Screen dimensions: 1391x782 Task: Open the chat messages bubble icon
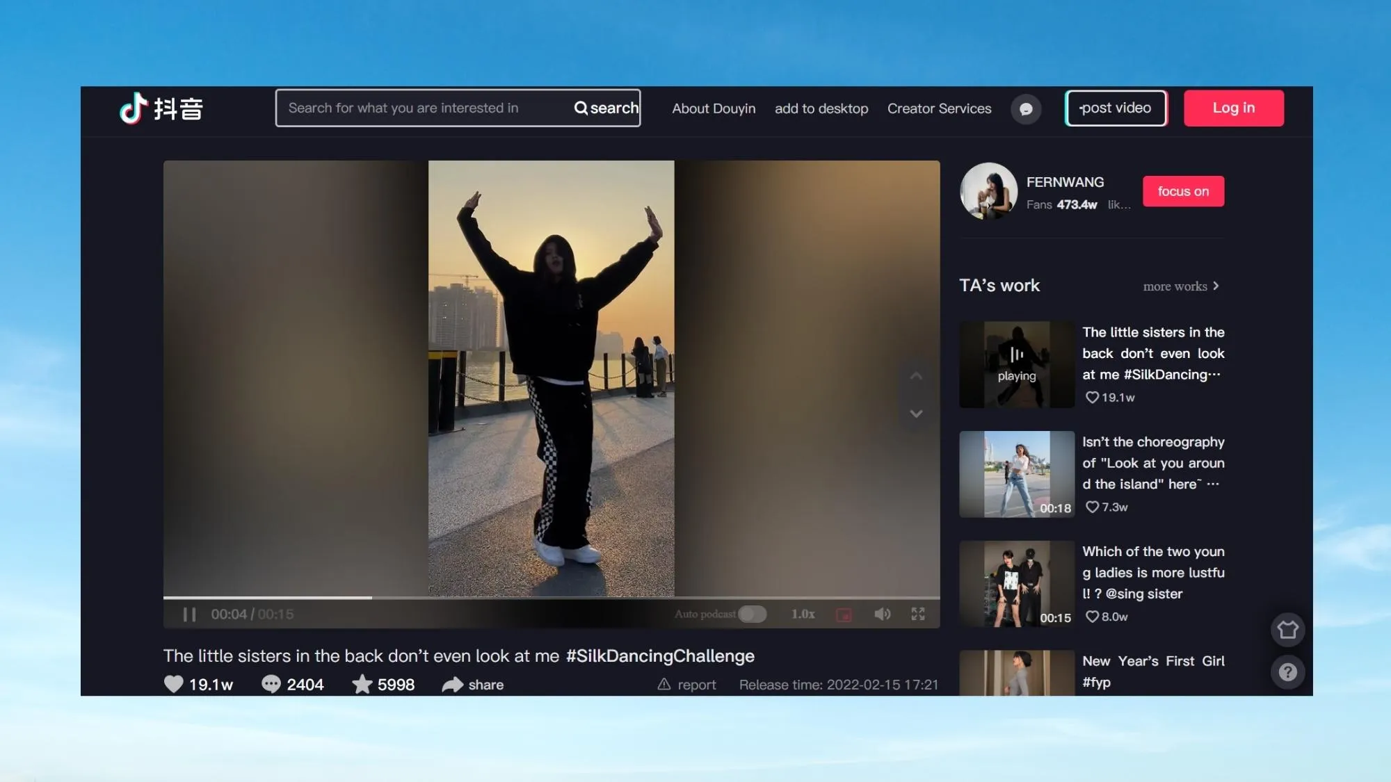pyautogui.click(x=1025, y=109)
